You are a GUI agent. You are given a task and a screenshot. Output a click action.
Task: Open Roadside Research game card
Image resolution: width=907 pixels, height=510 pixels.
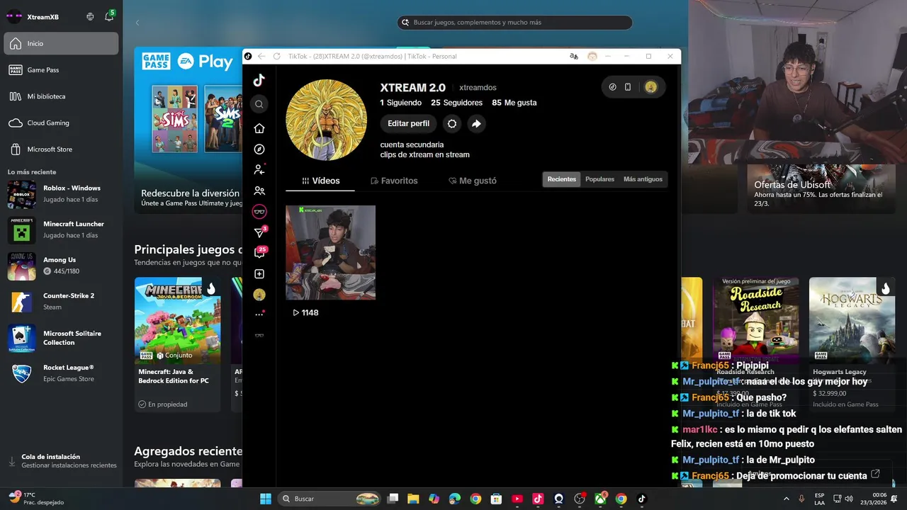point(755,344)
